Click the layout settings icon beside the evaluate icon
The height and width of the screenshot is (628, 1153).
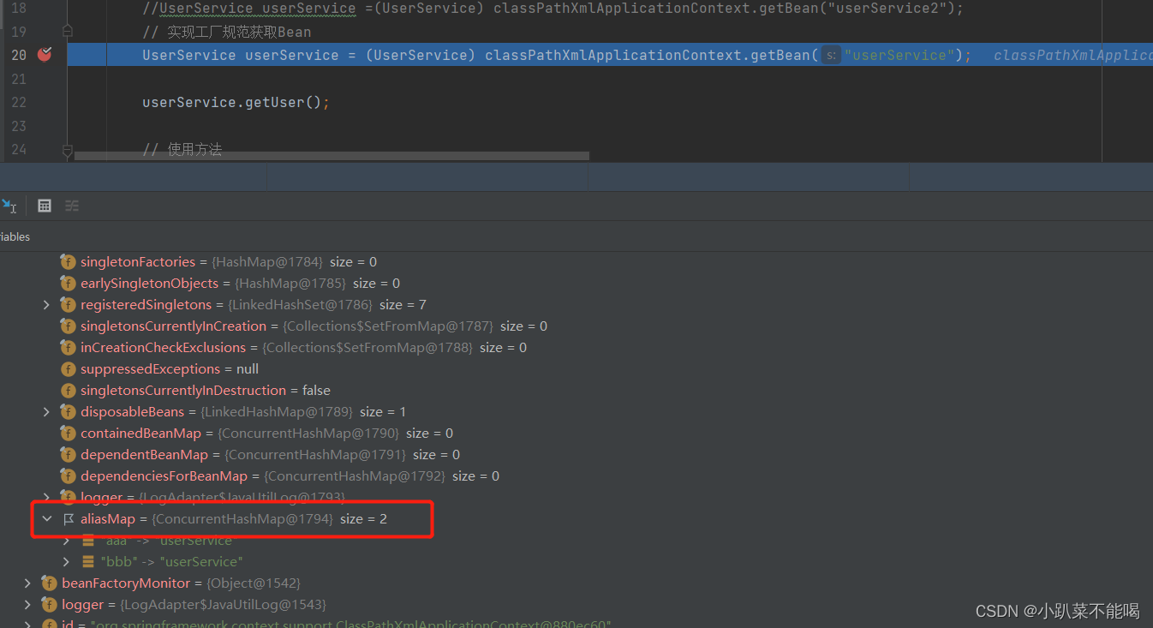coord(71,206)
